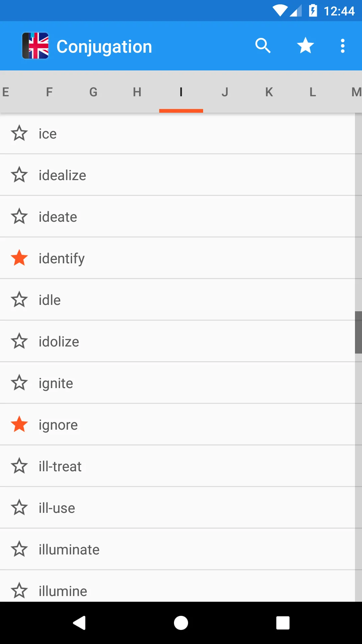Open the three-dot overflow menu
The height and width of the screenshot is (644, 362).
[x=343, y=46]
